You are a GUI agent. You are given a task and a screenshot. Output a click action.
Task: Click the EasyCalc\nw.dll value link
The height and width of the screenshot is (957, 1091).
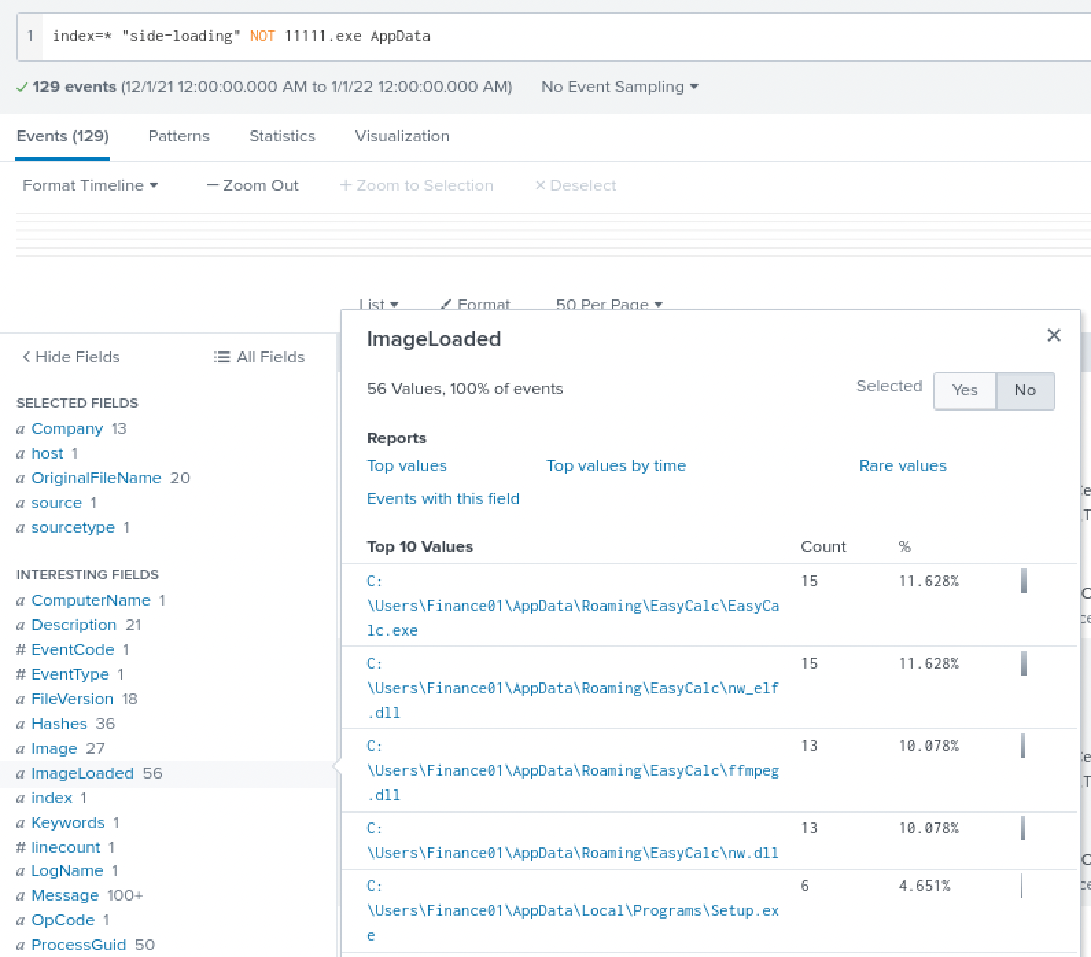pos(573,840)
